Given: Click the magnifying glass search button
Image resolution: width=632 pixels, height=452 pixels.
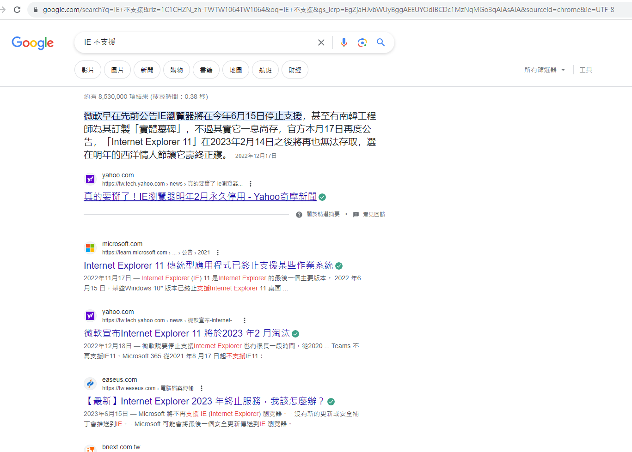Looking at the screenshot, I should tap(380, 42).
